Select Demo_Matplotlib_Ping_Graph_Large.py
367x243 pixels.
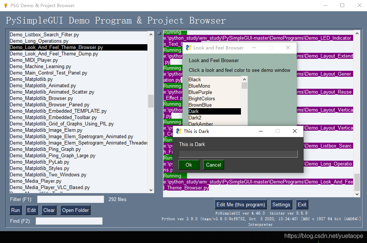pyautogui.click(x=79, y=156)
